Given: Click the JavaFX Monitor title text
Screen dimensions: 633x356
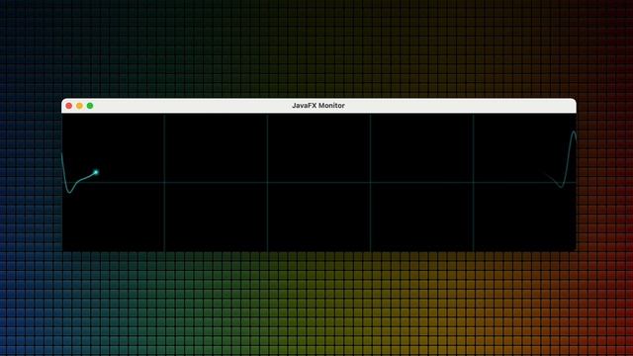Looking at the screenshot, I should tap(318, 106).
